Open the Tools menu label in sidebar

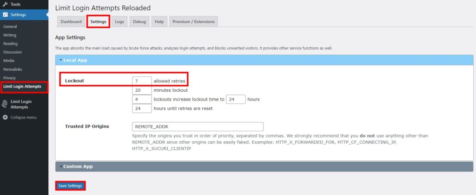click(x=15, y=5)
